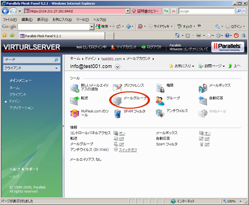Toggle コントロールパネルアクセス オン link
249x205 pixels.
point(122,133)
